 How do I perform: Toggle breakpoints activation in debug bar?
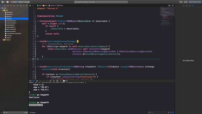tap(34, 81)
